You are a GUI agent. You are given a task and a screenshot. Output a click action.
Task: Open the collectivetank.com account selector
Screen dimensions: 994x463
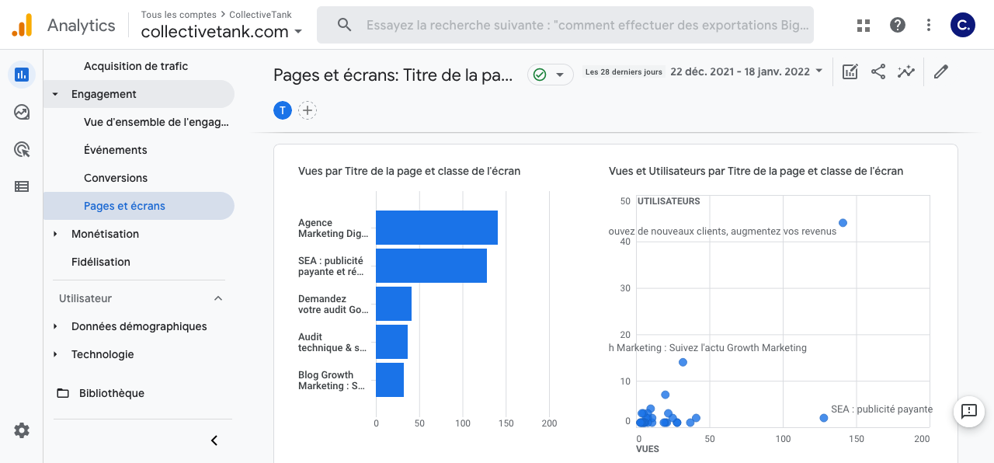(222, 32)
